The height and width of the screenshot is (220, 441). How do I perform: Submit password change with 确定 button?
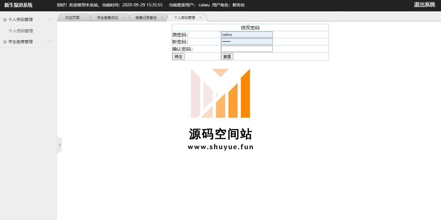(x=178, y=57)
